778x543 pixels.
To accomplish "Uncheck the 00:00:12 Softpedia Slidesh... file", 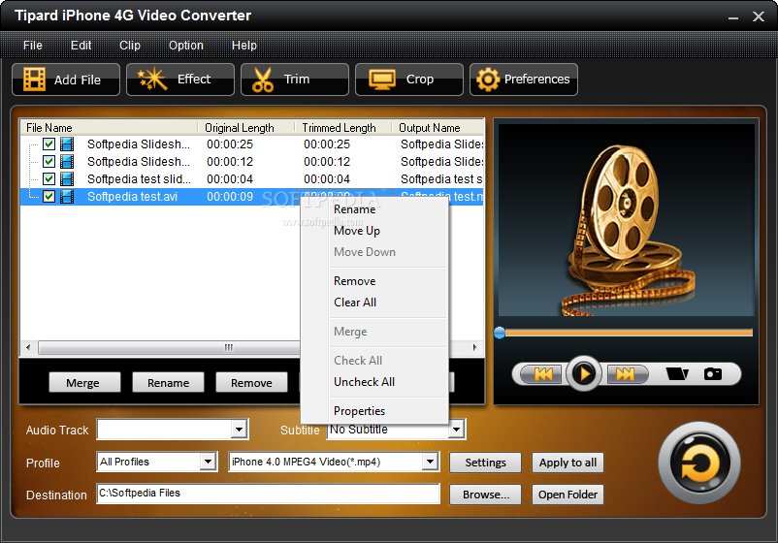I will 49,162.
